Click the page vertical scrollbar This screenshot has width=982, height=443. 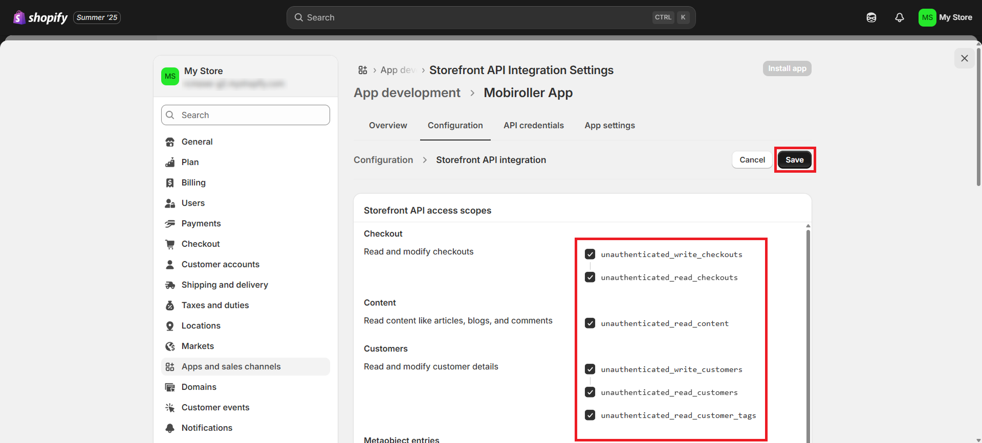pyautogui.click(x=978, y=118)
